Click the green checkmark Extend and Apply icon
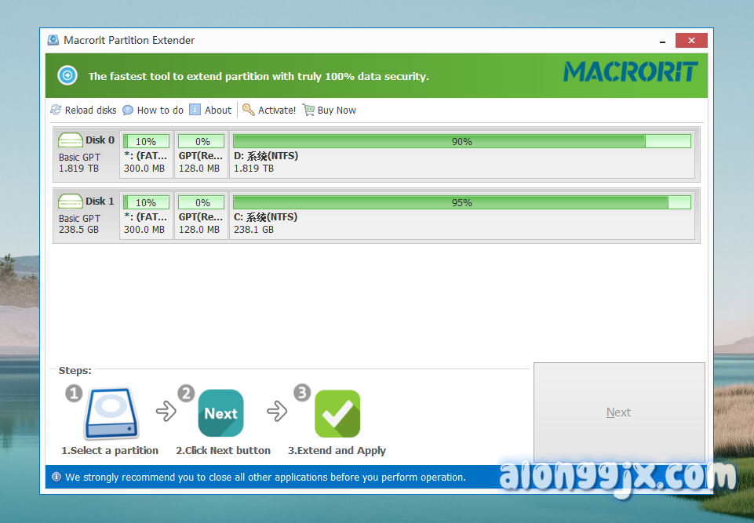754x523 pixels. (337, 413)
